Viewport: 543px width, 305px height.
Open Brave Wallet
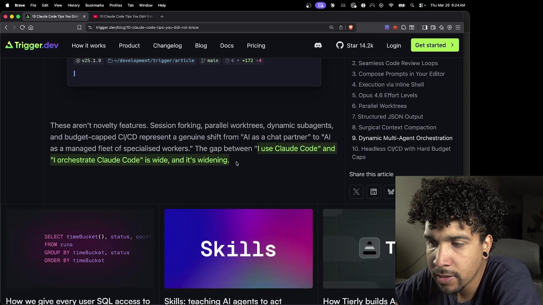(x=433, y=28)
